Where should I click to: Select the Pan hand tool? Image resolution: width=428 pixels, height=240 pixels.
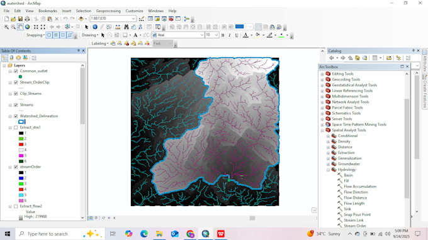pyautogui.click(x=20, y=27)
